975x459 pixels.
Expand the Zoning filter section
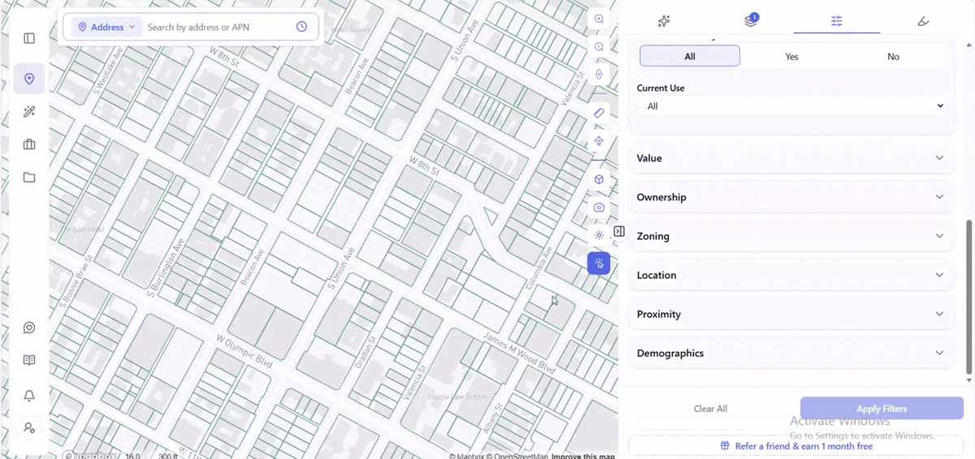[791, 236]
